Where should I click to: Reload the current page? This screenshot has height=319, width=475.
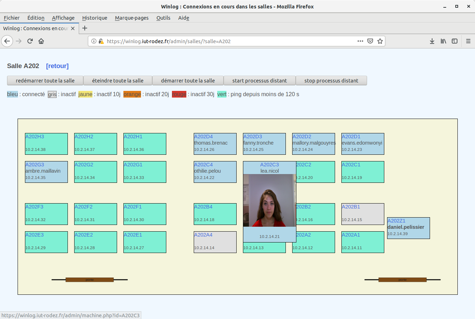[x=30, y=41]
